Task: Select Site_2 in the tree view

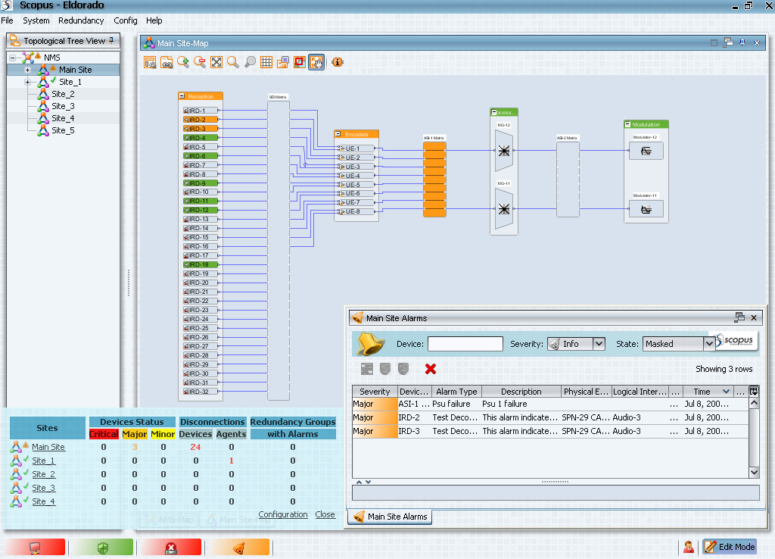Action: tap(64, 94)
